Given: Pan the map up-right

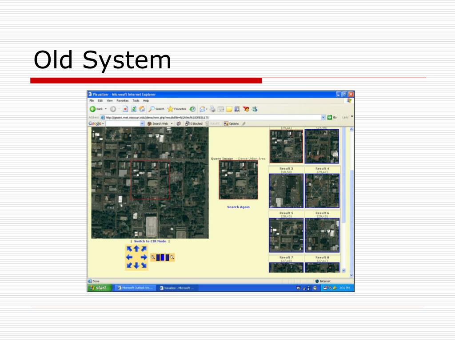Looking at the screenshot, I should tap(144, 249).
